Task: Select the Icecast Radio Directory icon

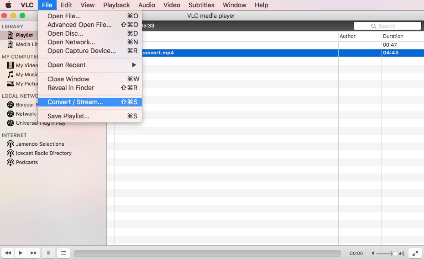Action: (x=10, y=153)
